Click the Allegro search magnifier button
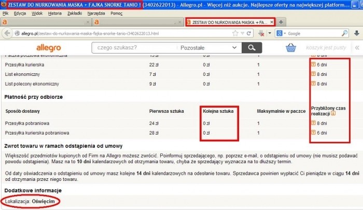Viewport: 363px width, 210px height. point(252,48)
